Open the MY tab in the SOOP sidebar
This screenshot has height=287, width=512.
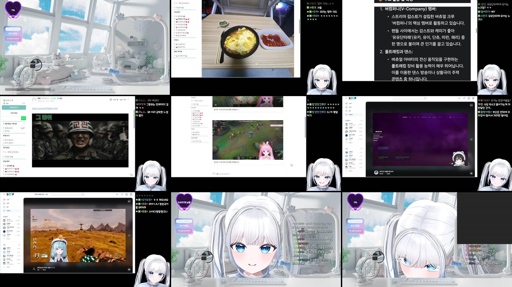coord(350,111)
